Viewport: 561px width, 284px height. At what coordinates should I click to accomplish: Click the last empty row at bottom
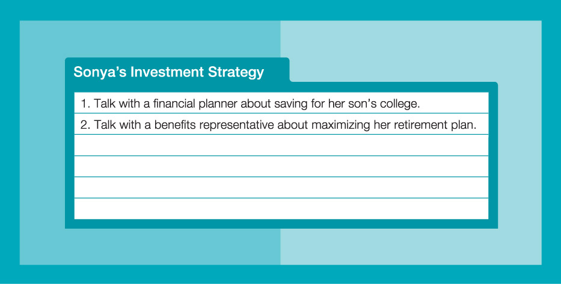tap(281, 209)
